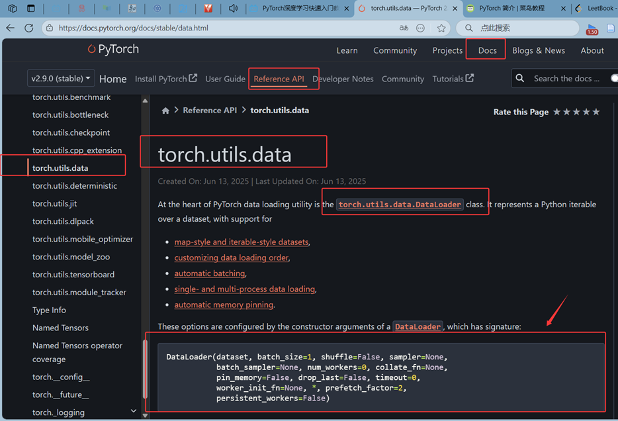Toggle the switch beside docs search
The image size is (618, 421).
614,78
